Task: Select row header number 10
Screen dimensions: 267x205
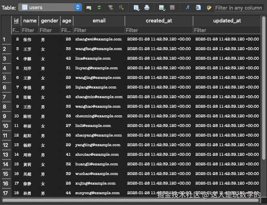Action: click(x=6, y=126)
